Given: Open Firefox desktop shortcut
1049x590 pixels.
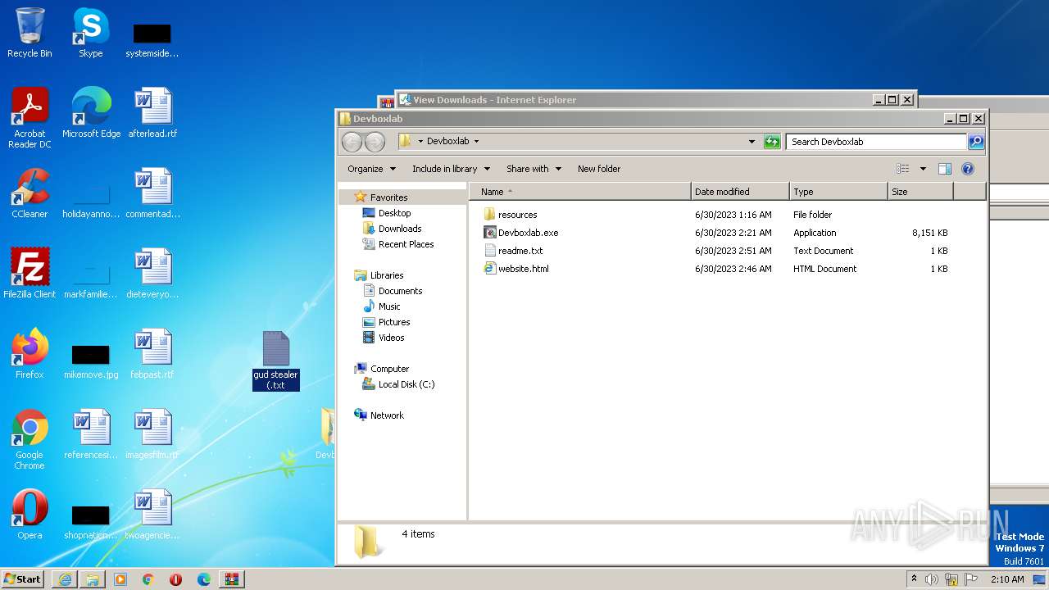Looking at the screenshot, I should 30,354.
